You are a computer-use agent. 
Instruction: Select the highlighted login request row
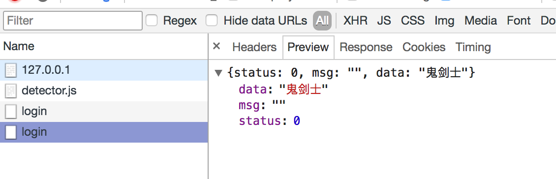[104, 132]
